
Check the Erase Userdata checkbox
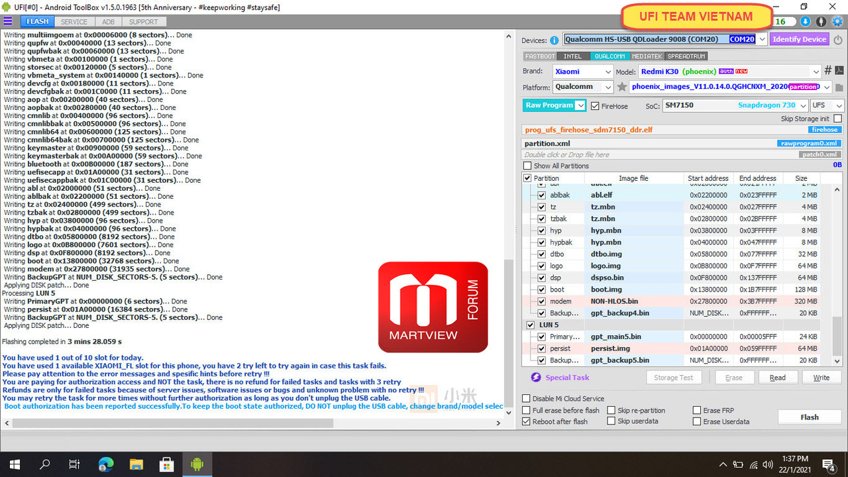(x=697, y=421)
